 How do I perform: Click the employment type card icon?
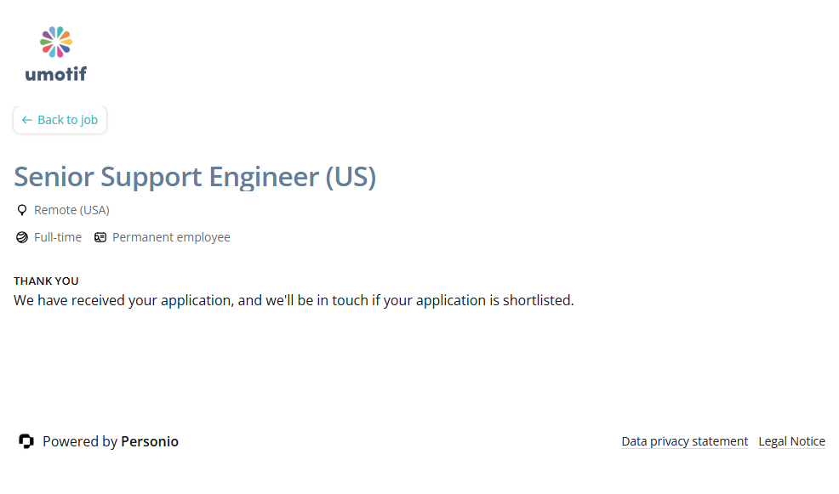coord(100,237)
